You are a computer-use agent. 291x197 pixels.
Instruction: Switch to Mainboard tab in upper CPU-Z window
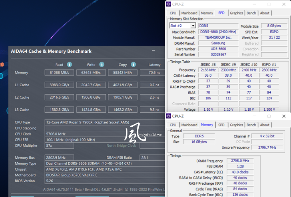tap(189, 13)
